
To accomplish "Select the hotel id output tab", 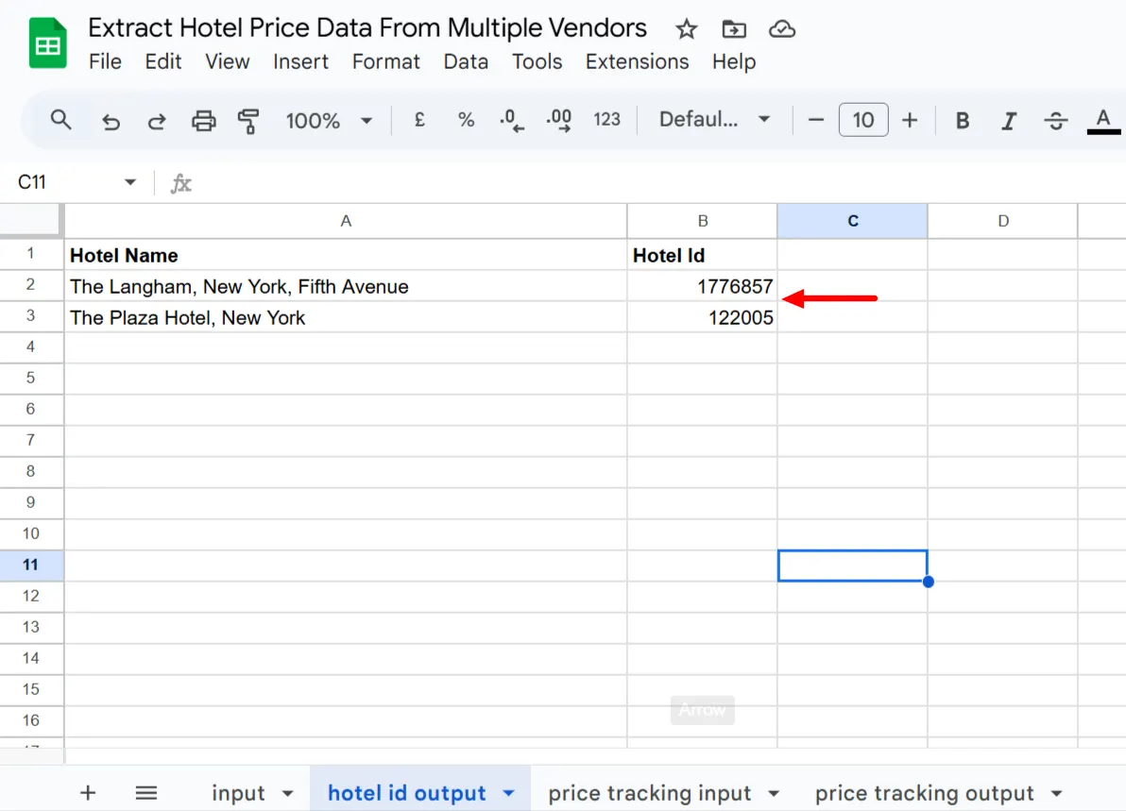I will coord(406,793).
